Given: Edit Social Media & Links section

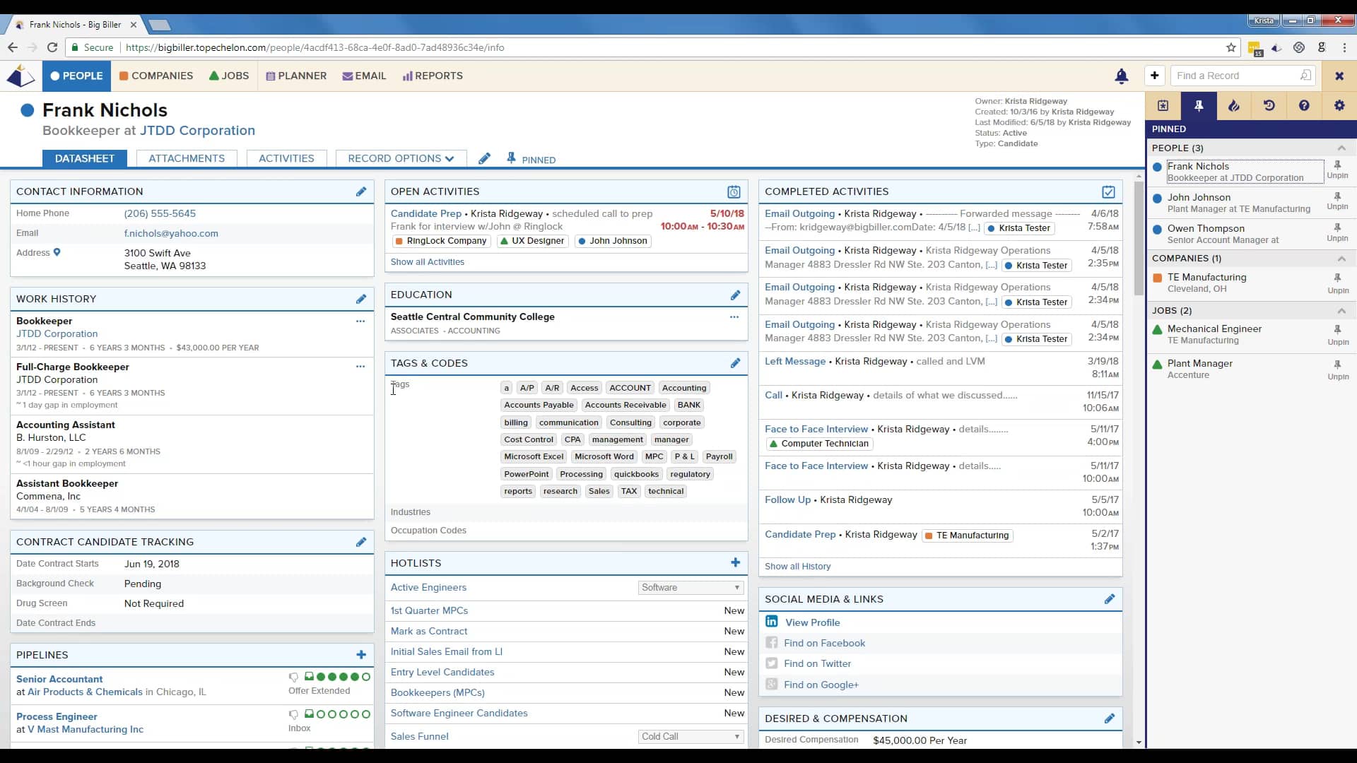Looking at the screenshot, I should [1109, 599].
